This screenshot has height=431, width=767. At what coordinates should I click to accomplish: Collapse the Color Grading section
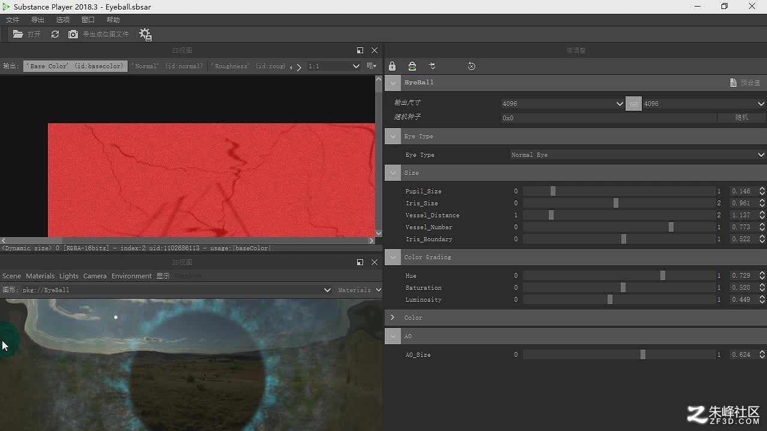click(x=393, y=257)
